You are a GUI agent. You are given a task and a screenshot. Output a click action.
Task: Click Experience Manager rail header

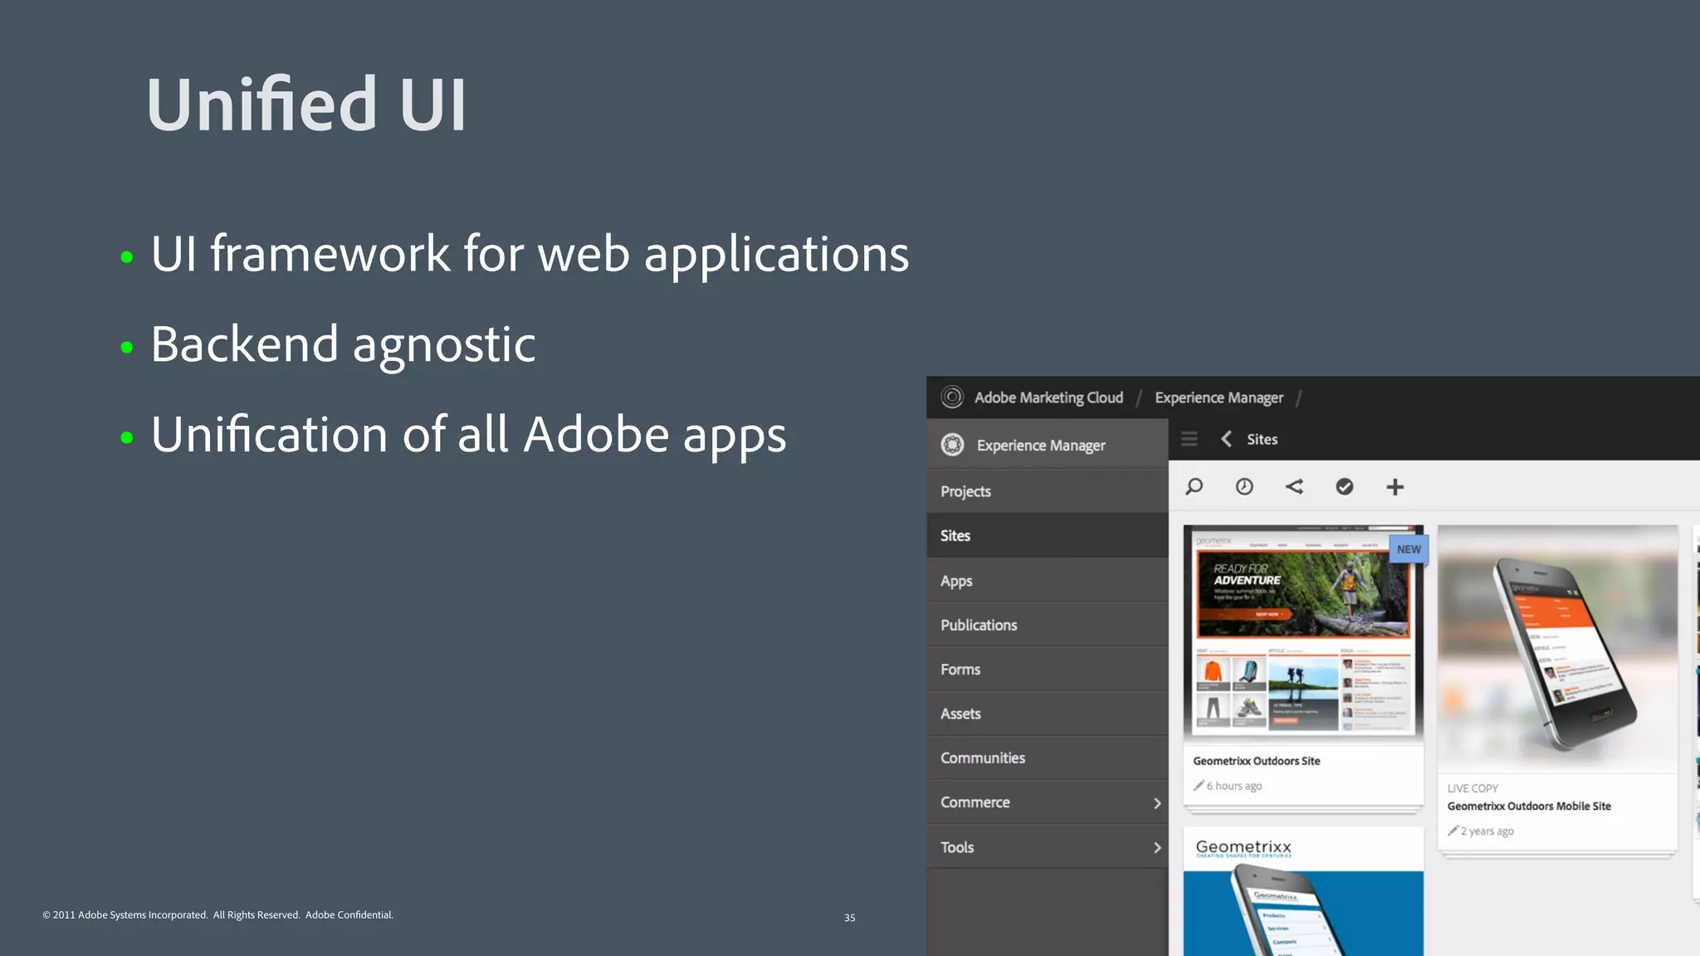[x=1048, y=445]
